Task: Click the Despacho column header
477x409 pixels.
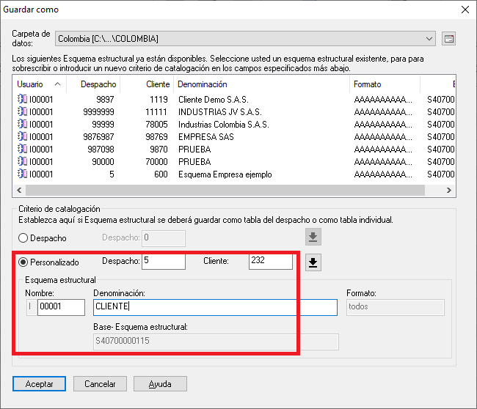Action: point(93,84)
